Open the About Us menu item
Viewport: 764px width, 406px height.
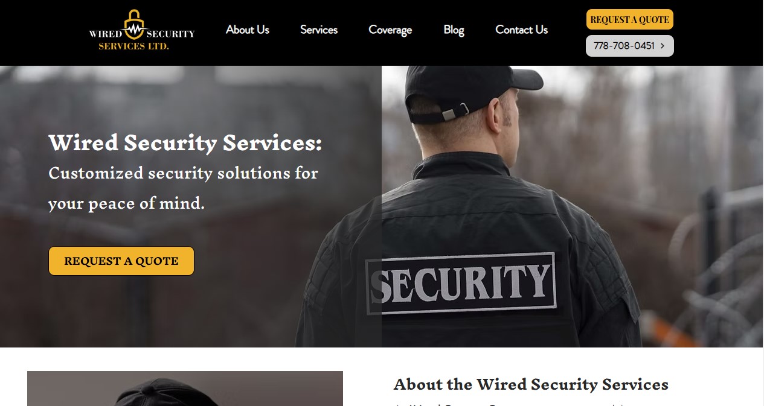pyautogui.click(x=248, y=30)
